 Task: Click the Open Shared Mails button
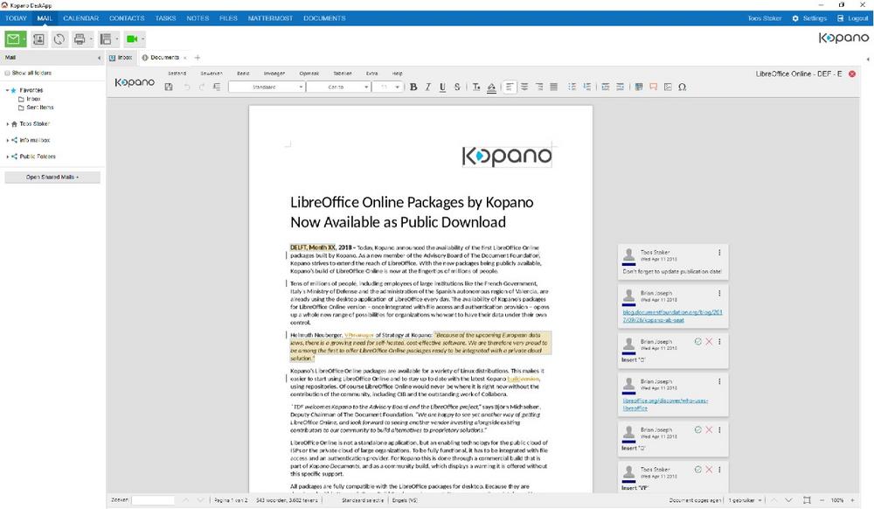[x=52, y=178]
